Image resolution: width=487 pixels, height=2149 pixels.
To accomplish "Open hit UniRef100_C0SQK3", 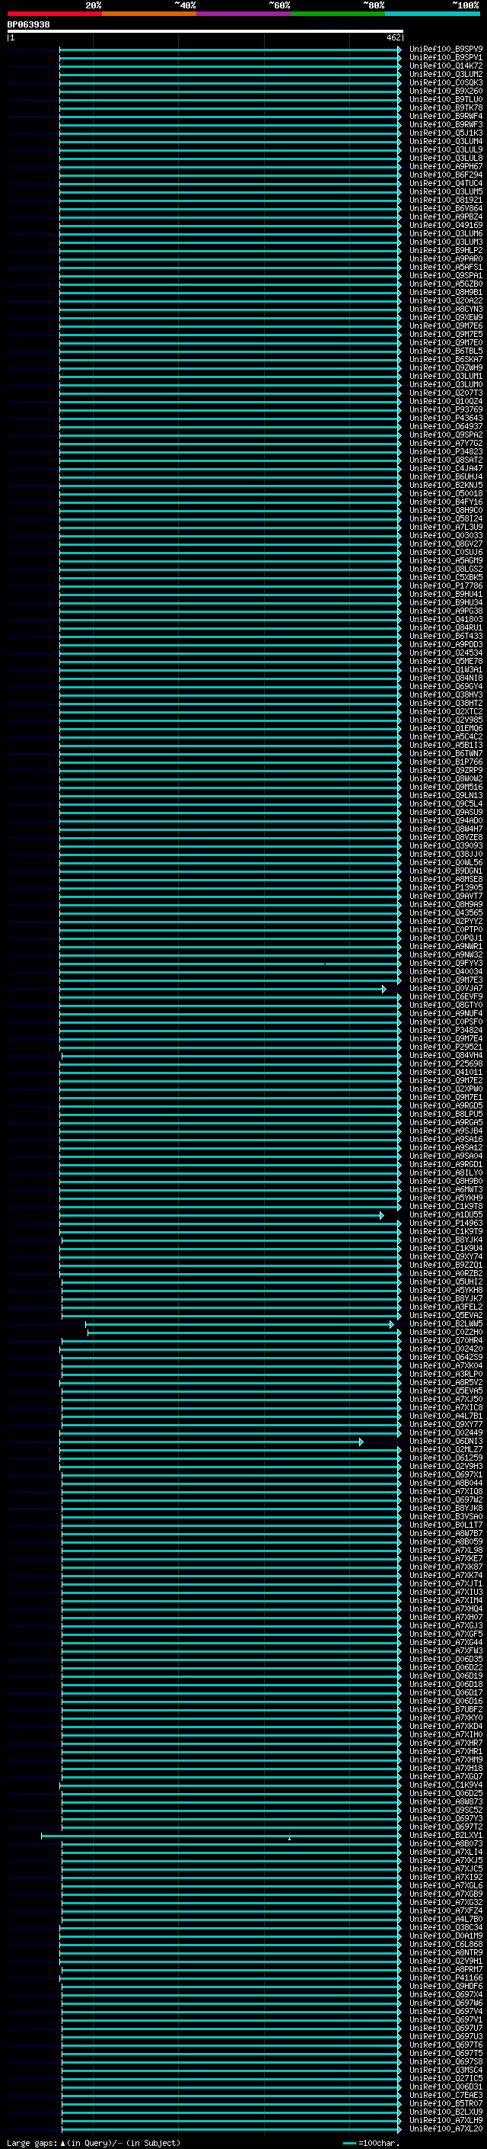I will click(x=445, y=82).
